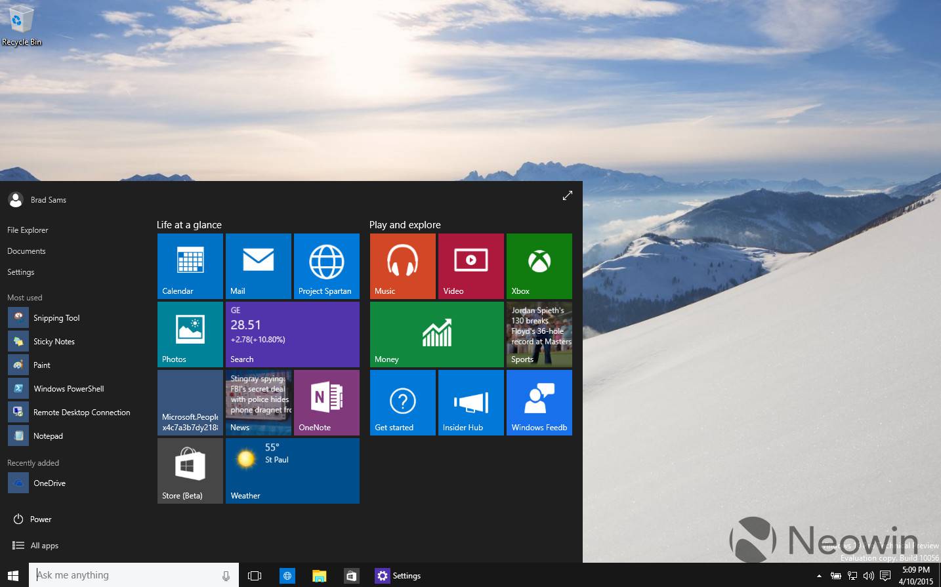Click the Brad Sams user account
The width and height of the screenshot is (941, 587).
coord(37,199)
